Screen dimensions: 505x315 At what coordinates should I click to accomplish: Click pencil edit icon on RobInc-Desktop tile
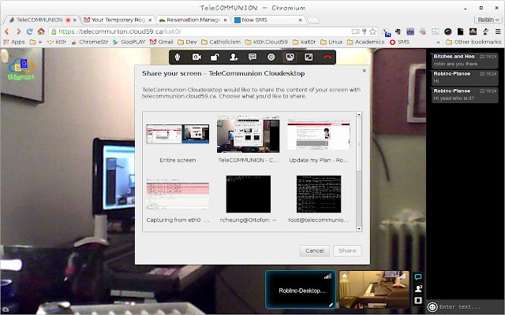pos(331,305)
